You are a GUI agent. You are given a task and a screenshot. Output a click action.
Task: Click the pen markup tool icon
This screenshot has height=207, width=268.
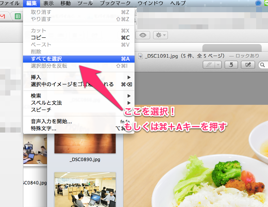tap(209, 65)
